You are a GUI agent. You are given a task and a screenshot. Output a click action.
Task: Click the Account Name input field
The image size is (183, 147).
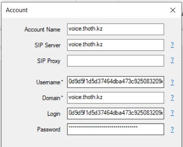[x=116, y=29]
